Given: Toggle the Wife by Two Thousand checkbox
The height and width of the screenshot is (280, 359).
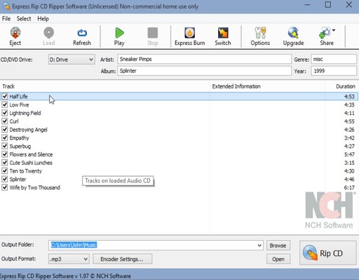Looking at the screenshot, I should pyautogui.click(x=5, y=187).
